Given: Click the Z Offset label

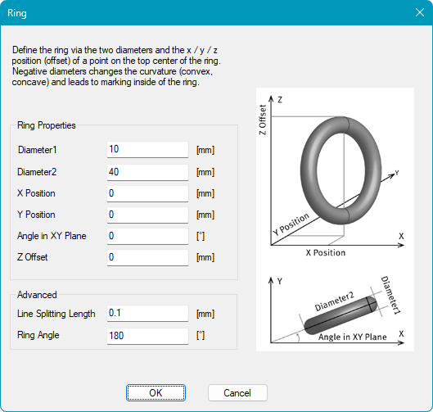Looking at the screenshot, I should point(32,257).
